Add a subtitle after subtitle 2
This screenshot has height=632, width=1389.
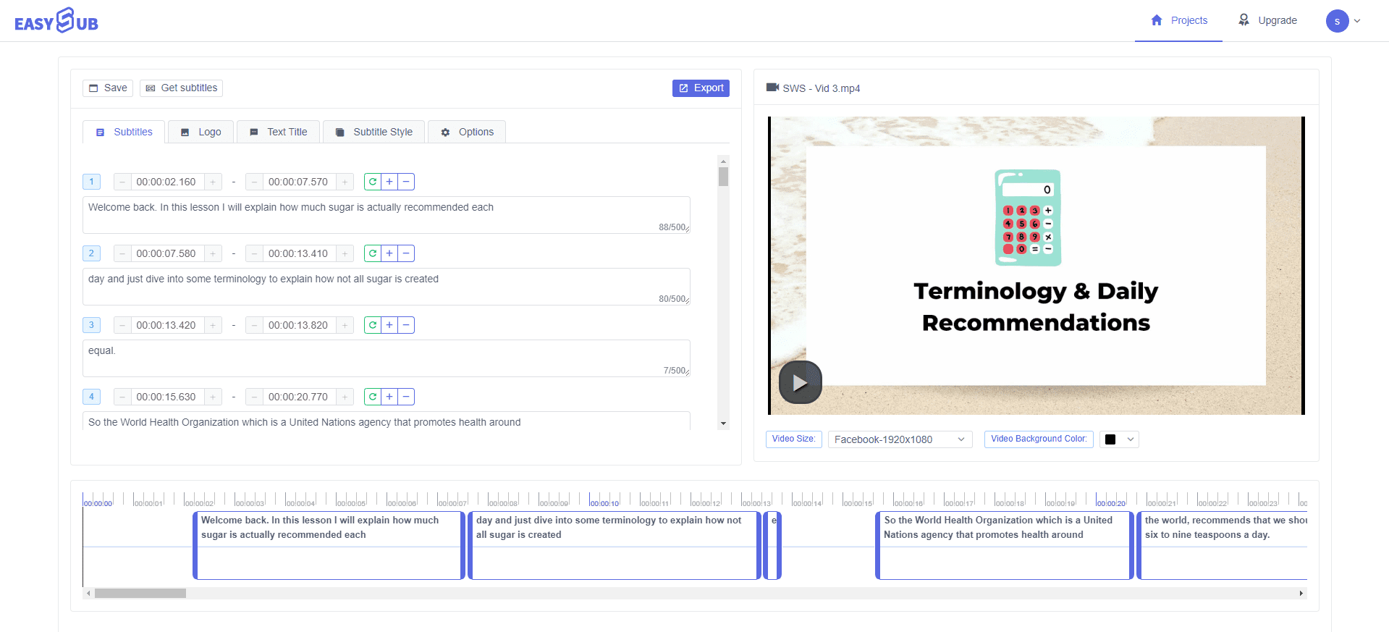[x=389, y=253]
